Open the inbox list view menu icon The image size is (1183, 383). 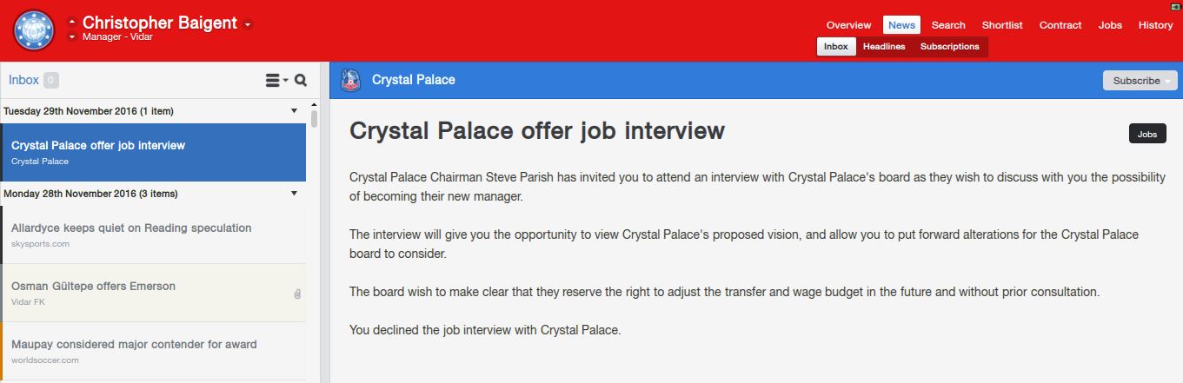coord(276,81)
